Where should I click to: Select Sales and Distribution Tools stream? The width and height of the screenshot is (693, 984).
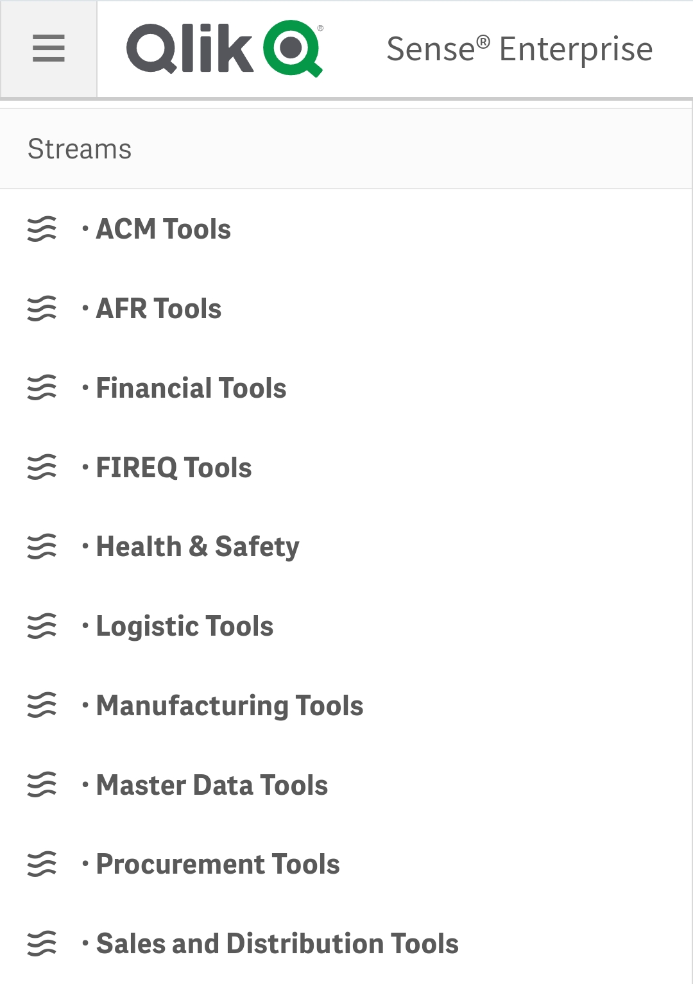coord(346,944)
